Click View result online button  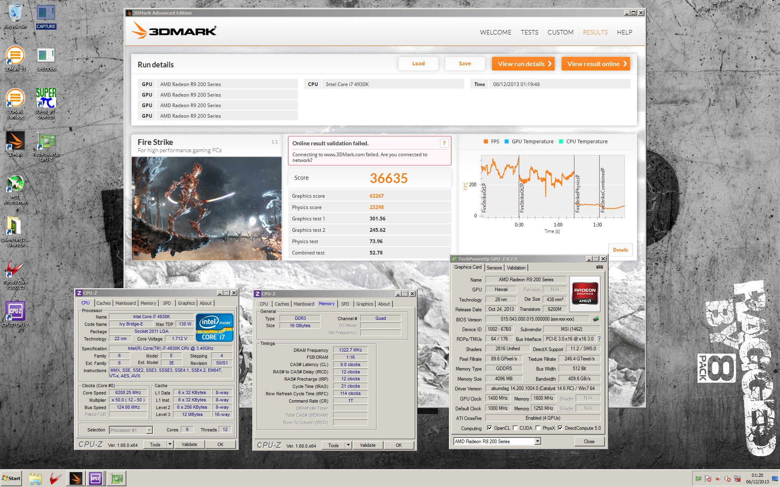(x=596, y=64)
